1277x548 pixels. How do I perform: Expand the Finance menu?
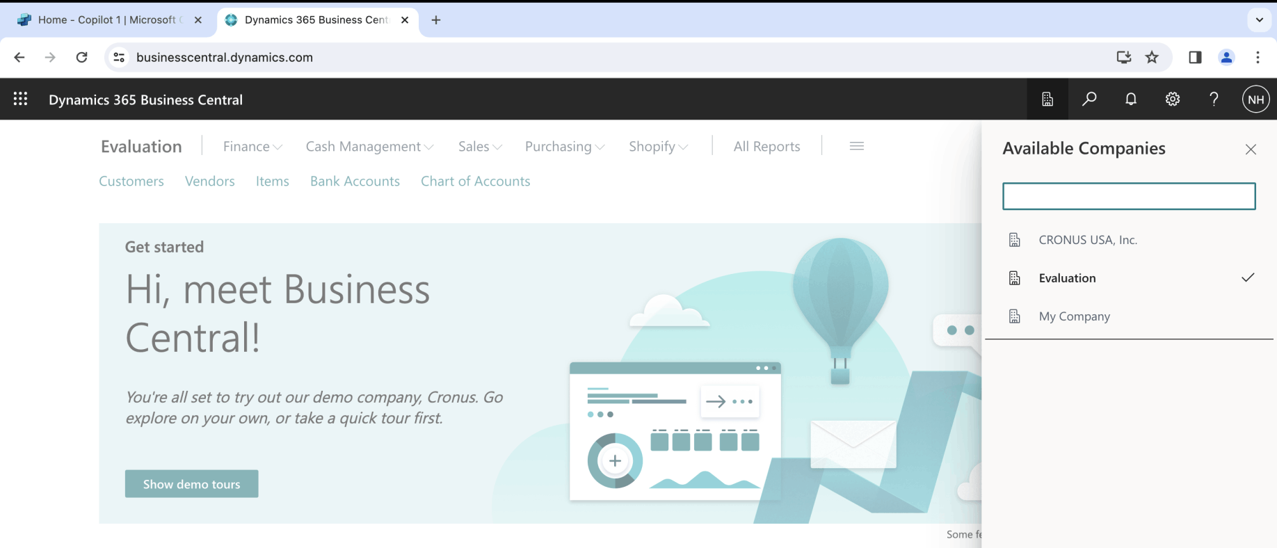pos(252,146)
